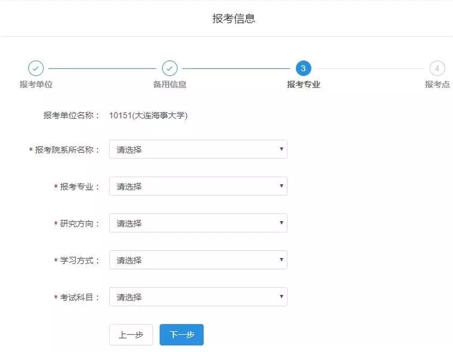Image resolution: width=453 pixels, height=352 pixels.
Task: Click the step 4 gray circle
Action: (437, 68)
